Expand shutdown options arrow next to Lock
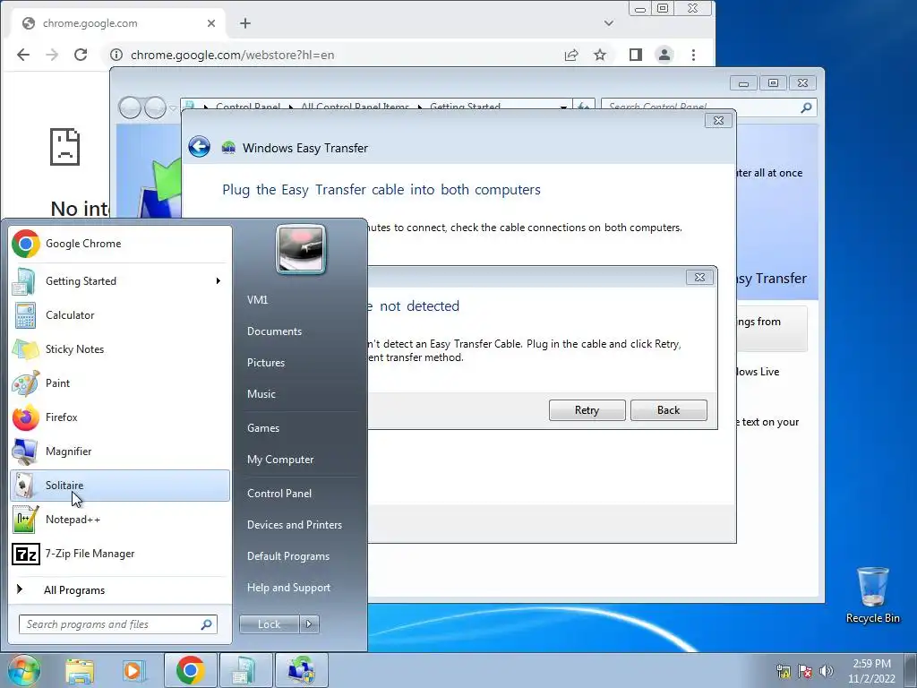917x688 pixels. [x=309, y=624]
